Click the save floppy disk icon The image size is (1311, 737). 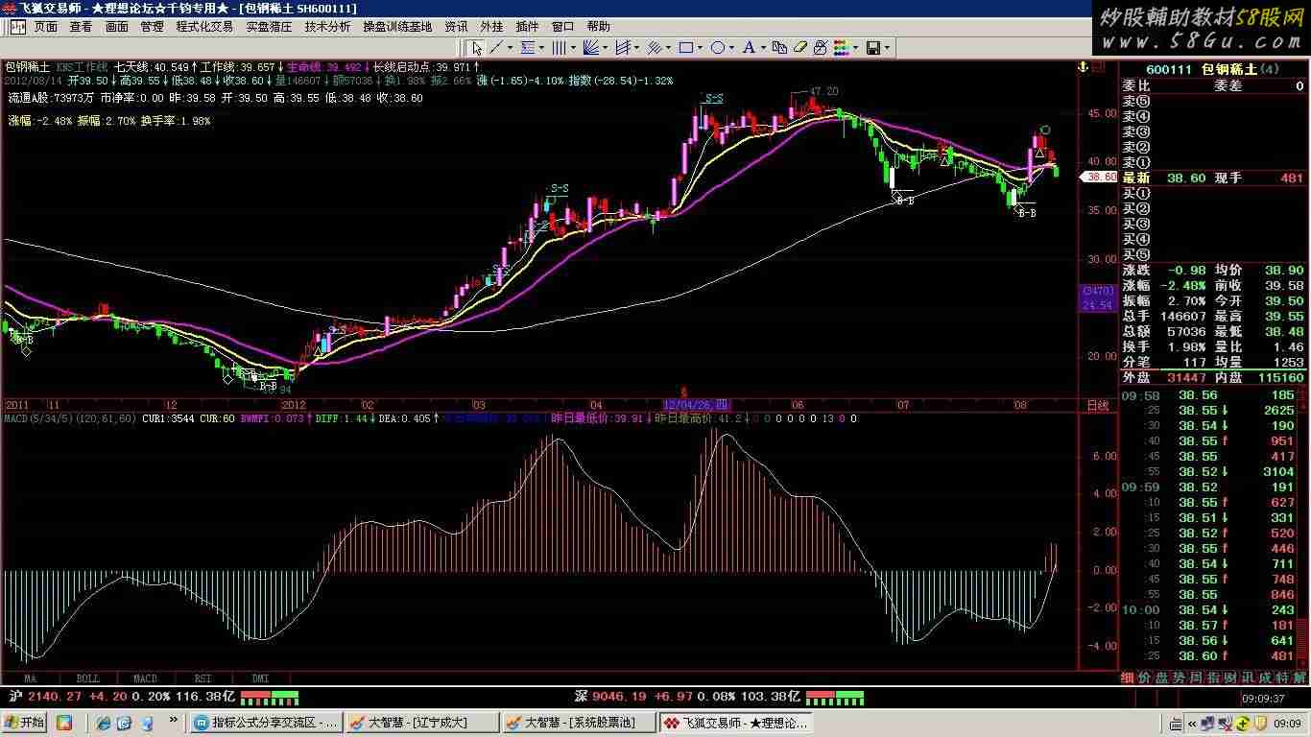(x=873, y=47)
